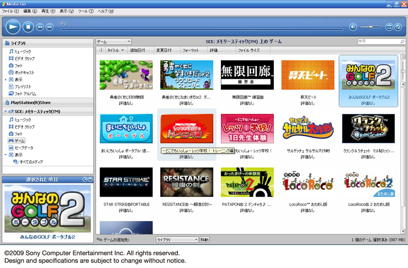Select サルゲッチュ サルサル大作戦 thumbnail
The height and width of the screenshot is (268, 408).
point(308,129)
